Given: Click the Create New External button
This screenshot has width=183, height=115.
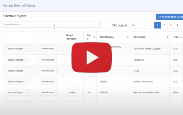Looking at the screenshot, I should click(x=170, y=17).
